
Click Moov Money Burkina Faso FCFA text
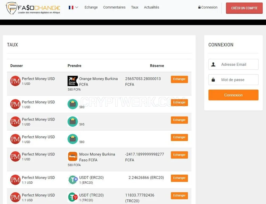pyautogui.click(x=97, y=157)
